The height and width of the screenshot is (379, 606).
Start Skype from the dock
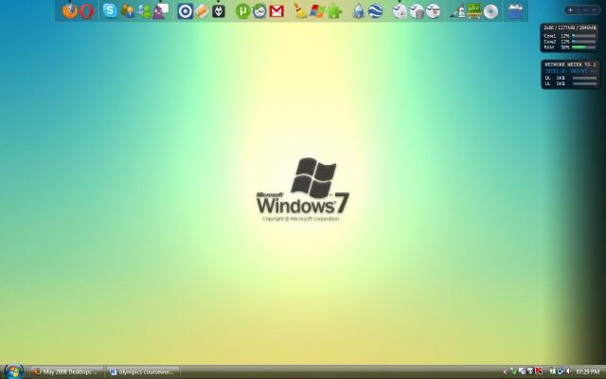(x=110, y=10)
